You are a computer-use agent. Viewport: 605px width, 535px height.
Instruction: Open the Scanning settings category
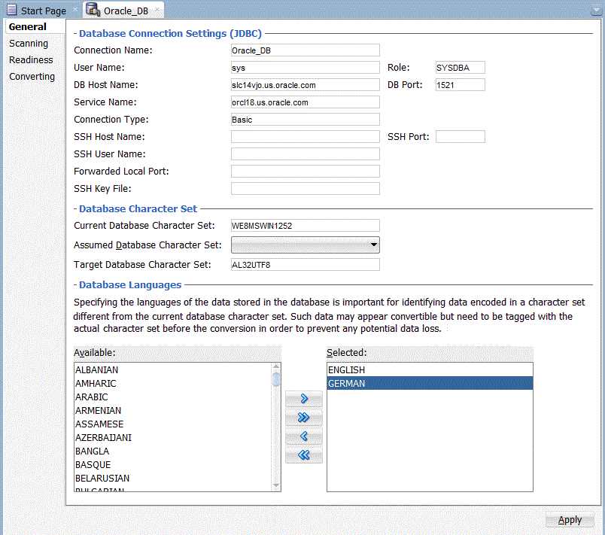(x=29, y=43)
